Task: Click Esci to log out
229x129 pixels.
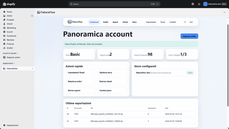Action: [191, 22]
